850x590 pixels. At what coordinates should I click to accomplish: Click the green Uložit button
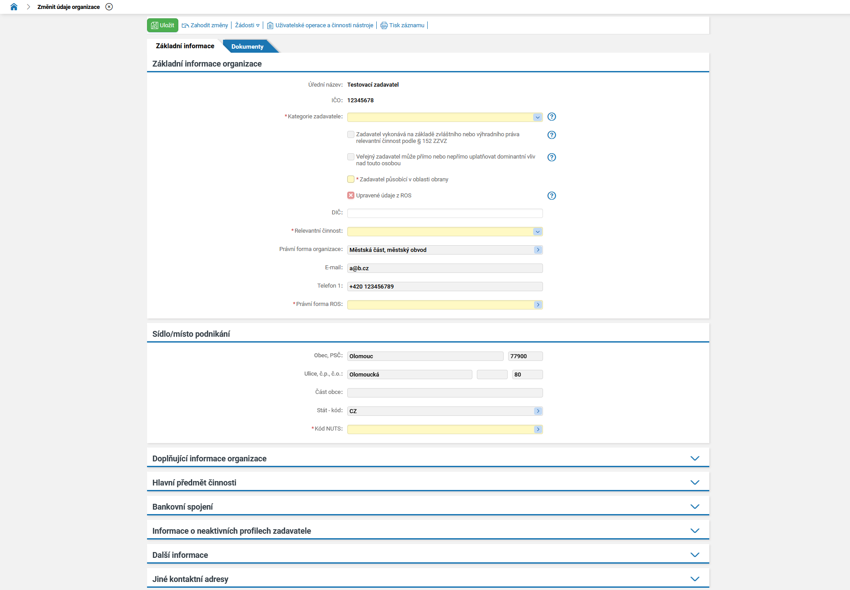pos(163,25)
